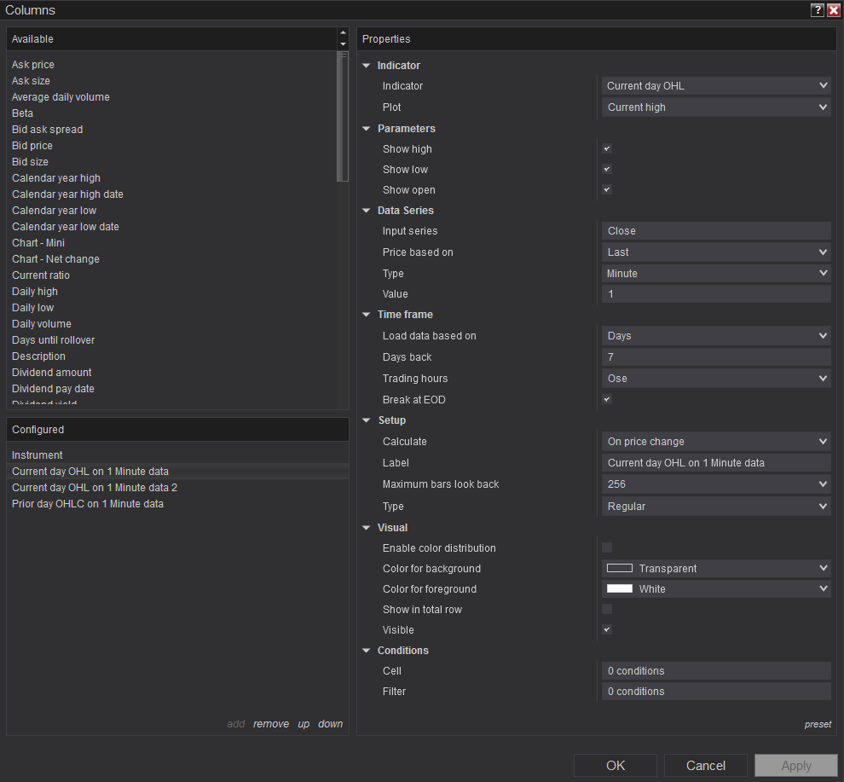
Task: Click the down link
Action: click(331, 724)
